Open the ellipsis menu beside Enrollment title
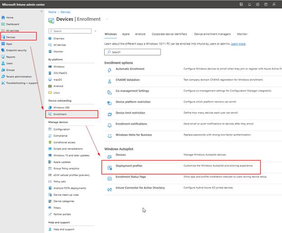The height and width of the screenshot is (233, 282). pyautogui.click(x=107, y=19)
